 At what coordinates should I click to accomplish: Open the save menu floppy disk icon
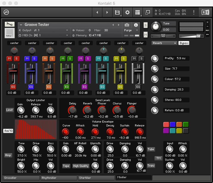[117, 12]
